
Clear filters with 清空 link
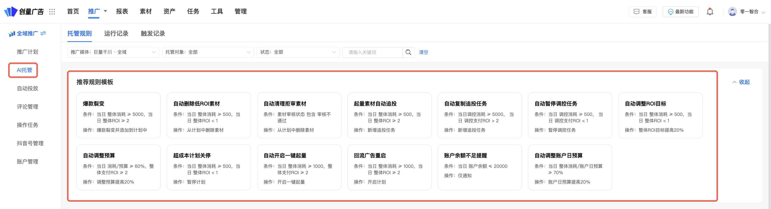(423, 52)
